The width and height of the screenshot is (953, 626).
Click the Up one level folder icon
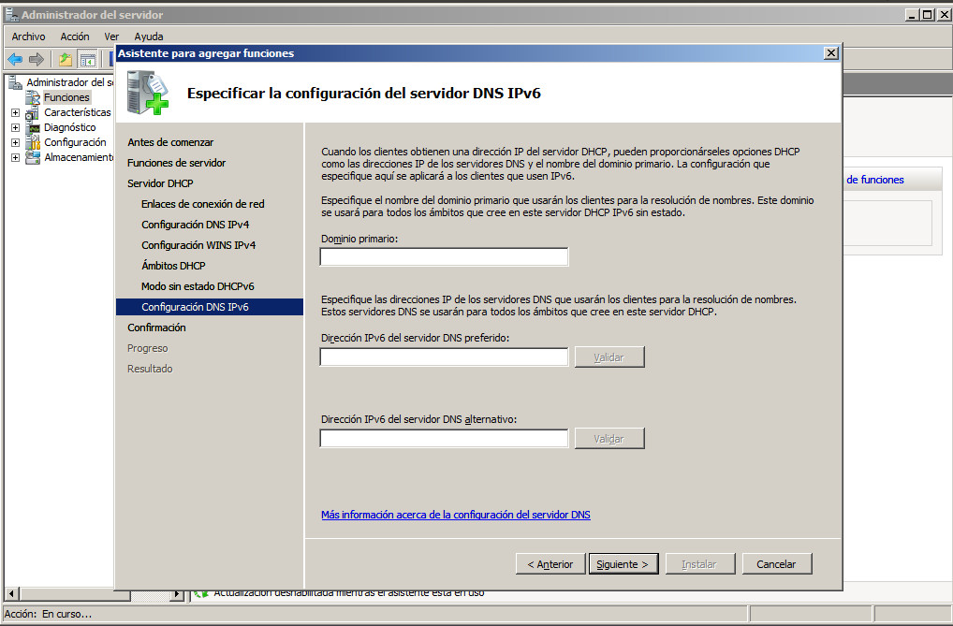(65, 60)
